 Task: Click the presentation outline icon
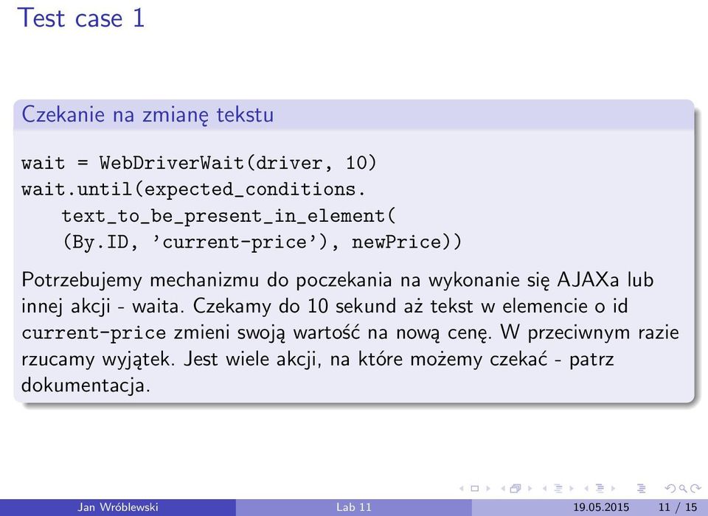(641, 489)
